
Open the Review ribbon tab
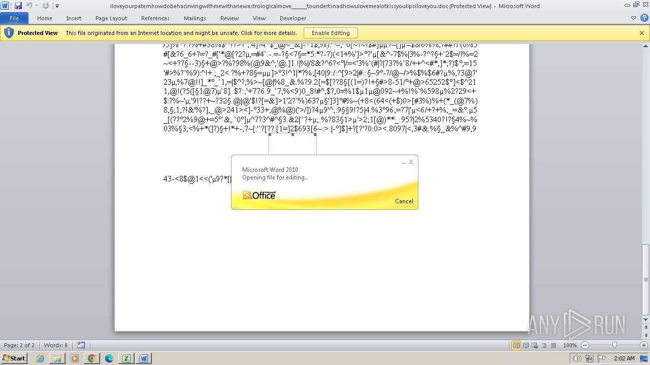(230, 18)
